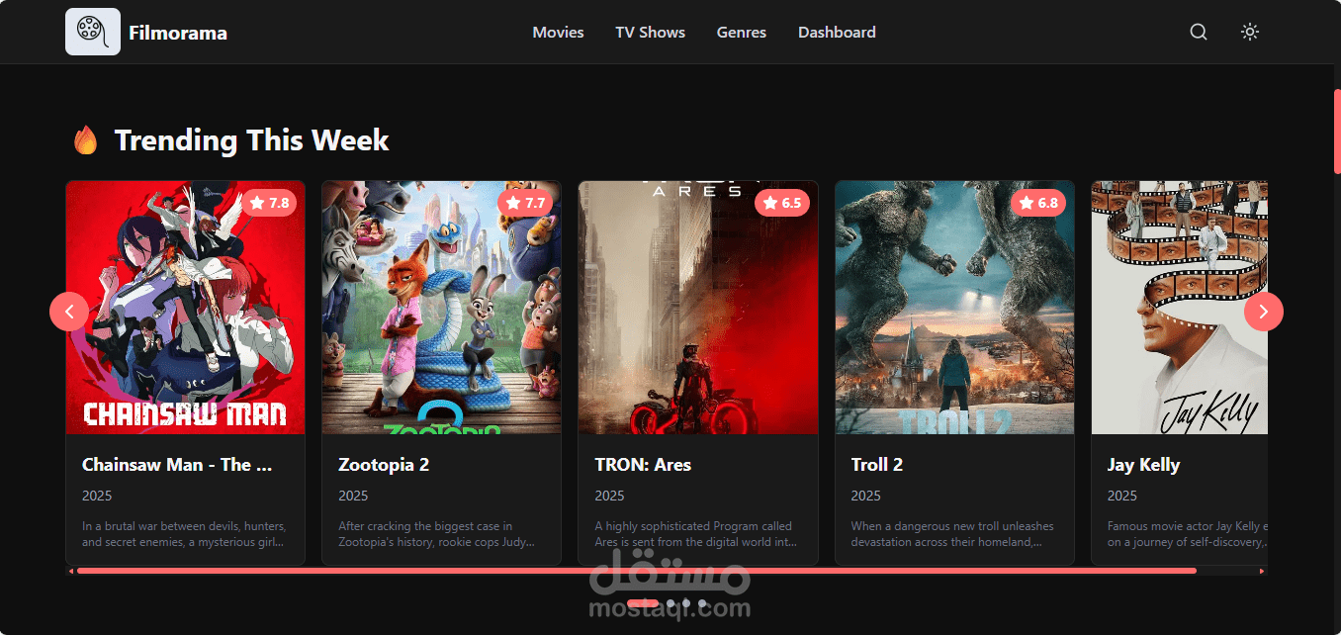Screen dimensions: 1341x635
Task: Go to the Dashboard link
Action: pyautogui.click(x=837, y=33)
